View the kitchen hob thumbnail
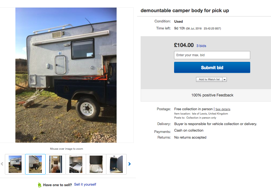The height and width of the screenshot is (191, 271). pyautogui.click(x=76, y=164)
